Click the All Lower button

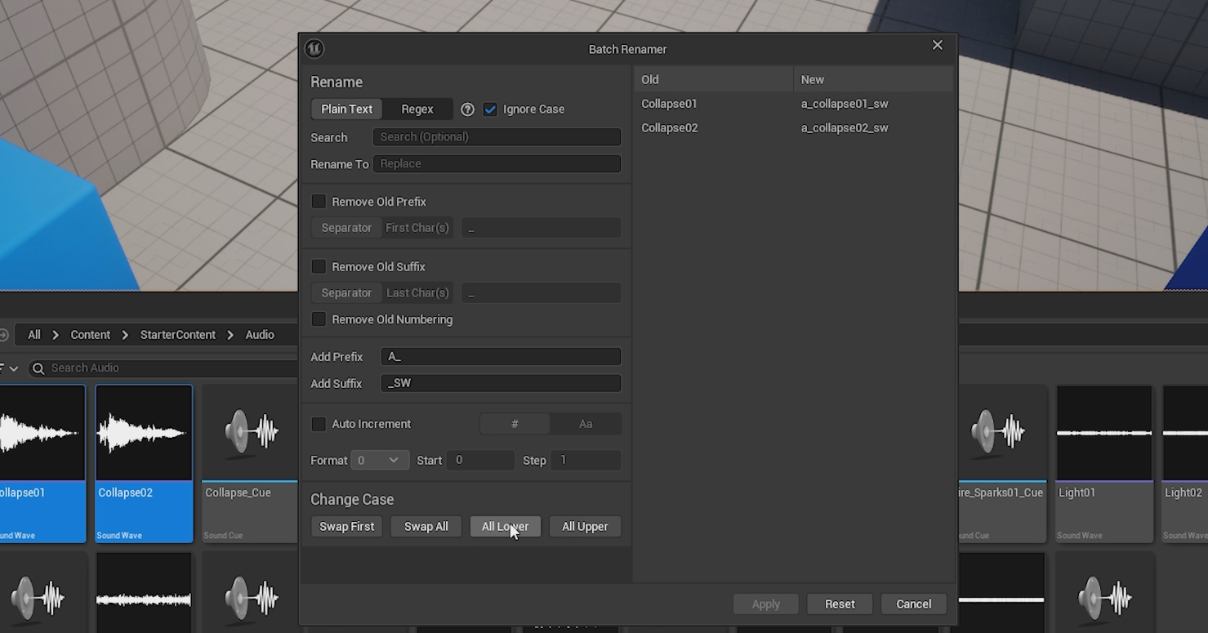[x=506, y=527]
